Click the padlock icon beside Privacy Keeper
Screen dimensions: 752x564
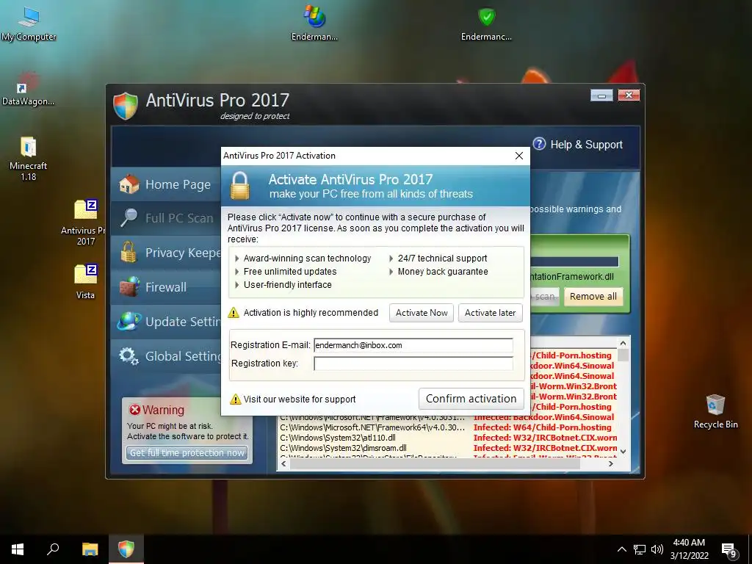(x=128, y=252)
